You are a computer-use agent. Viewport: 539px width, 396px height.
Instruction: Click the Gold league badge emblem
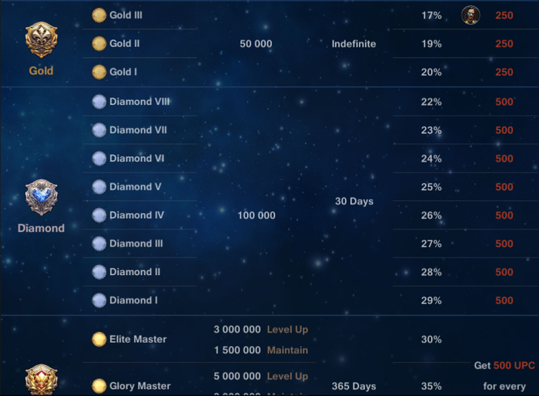click(x=41, y=40)
